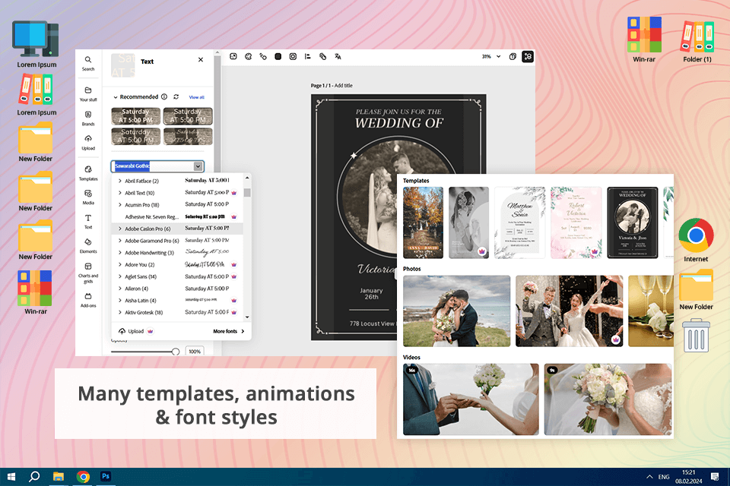The height and width of the screenshot is (486, 730).
Task: Click Add title next to Page 1/1
Action: 344,86
